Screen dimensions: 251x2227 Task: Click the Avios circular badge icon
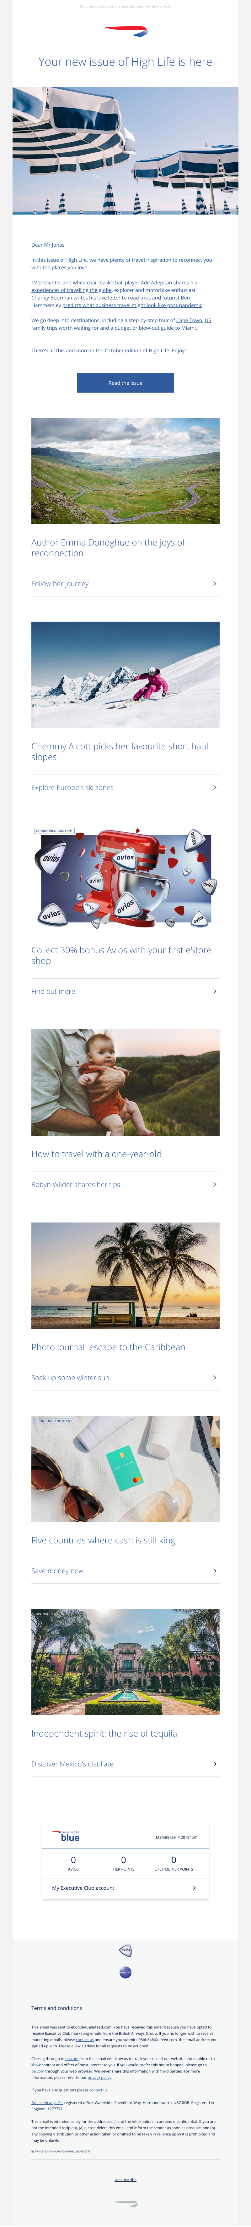coord(125,1951)
